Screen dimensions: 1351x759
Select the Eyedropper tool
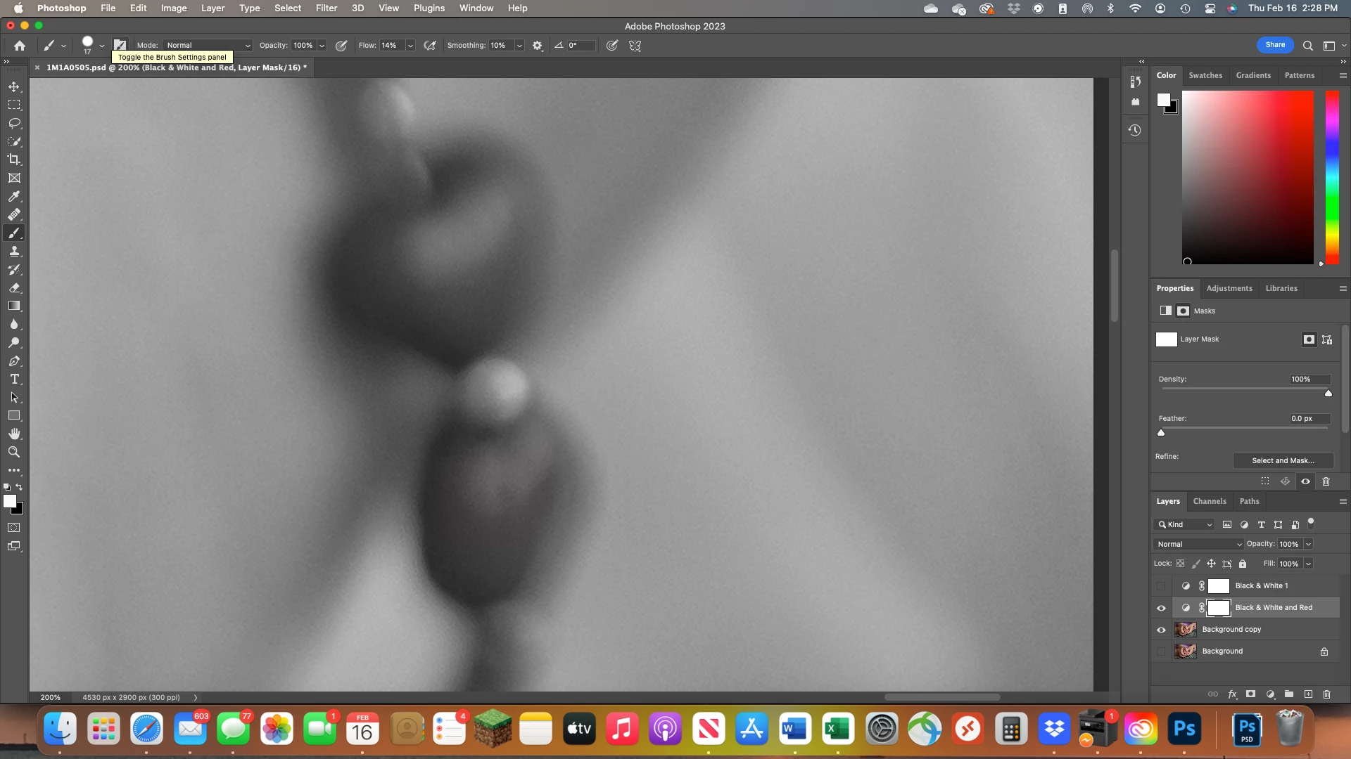pos(14,197)
